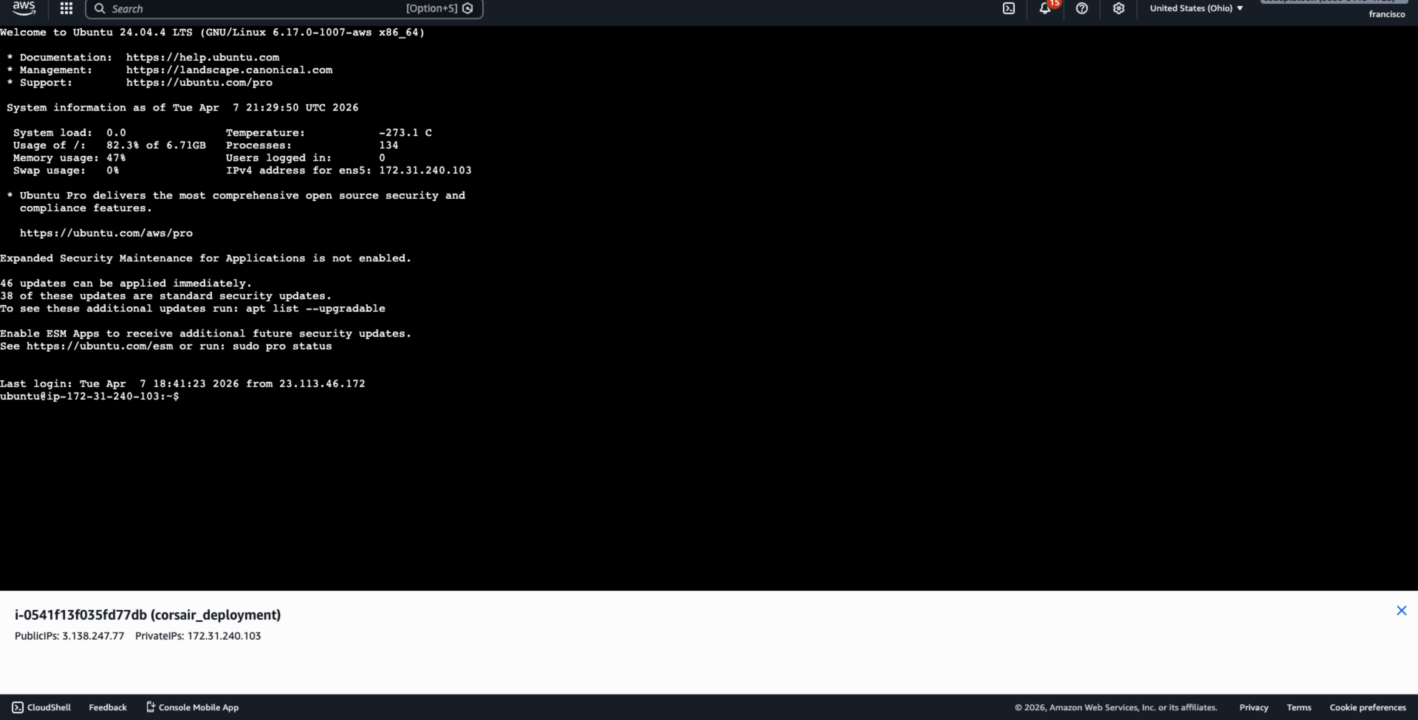Close the corsair_deployment instance info panel

click(1401, 610)
